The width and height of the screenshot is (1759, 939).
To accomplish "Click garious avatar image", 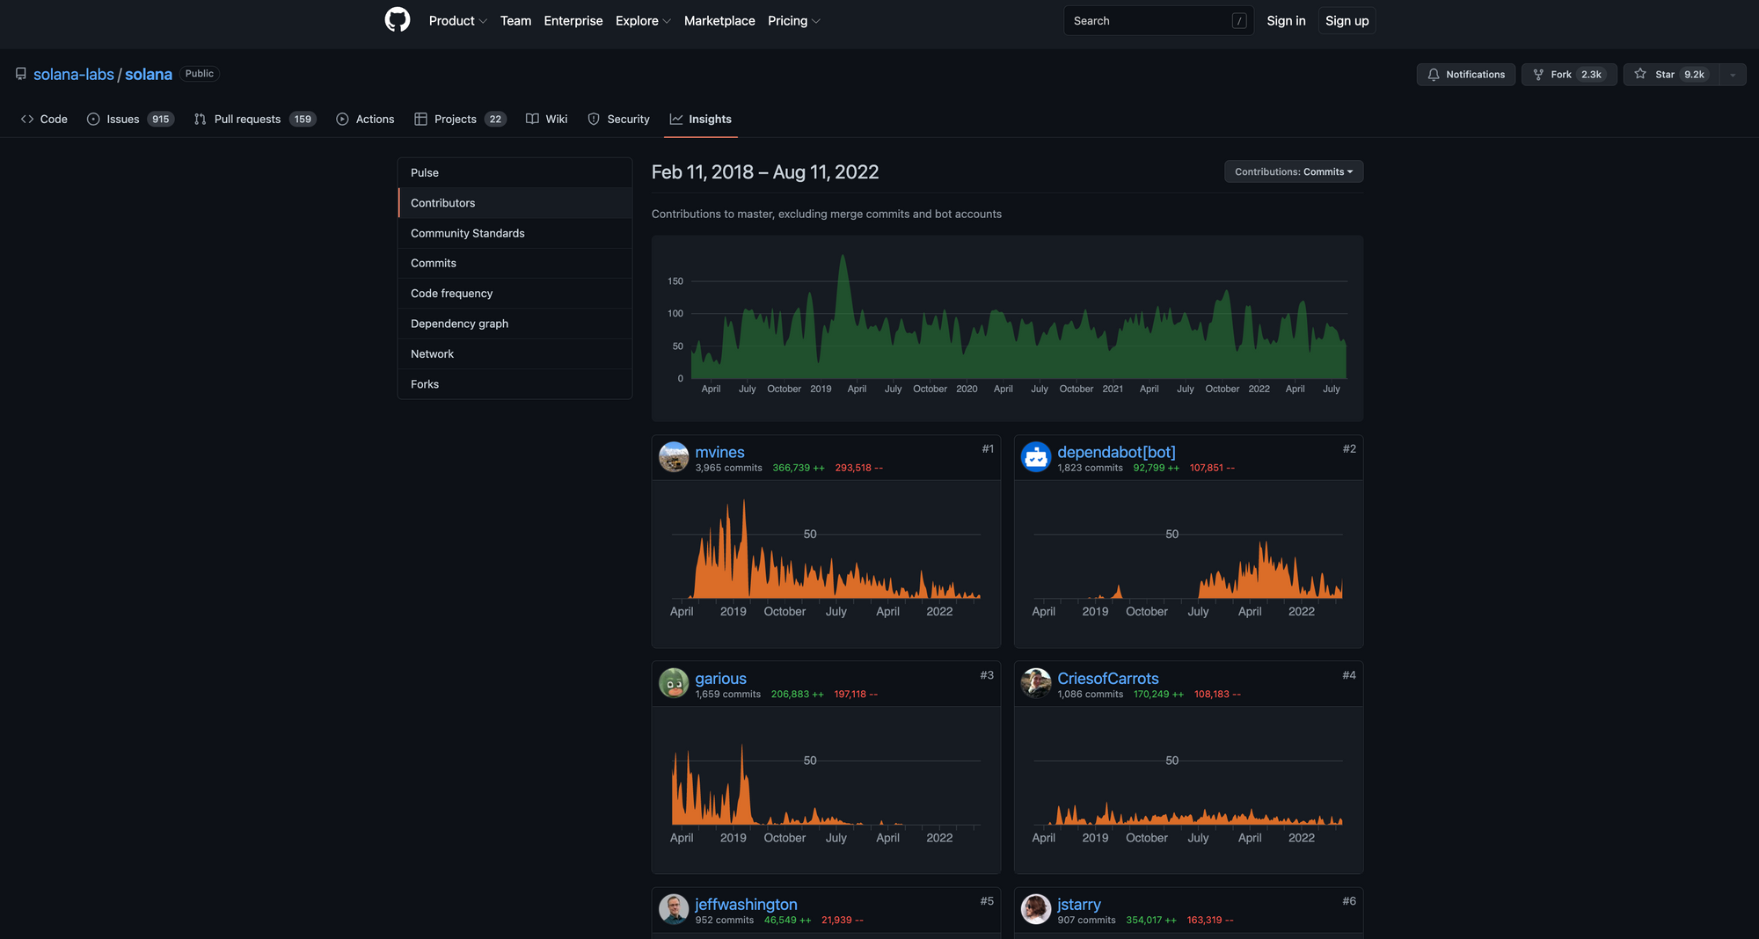I will (674, 683).
